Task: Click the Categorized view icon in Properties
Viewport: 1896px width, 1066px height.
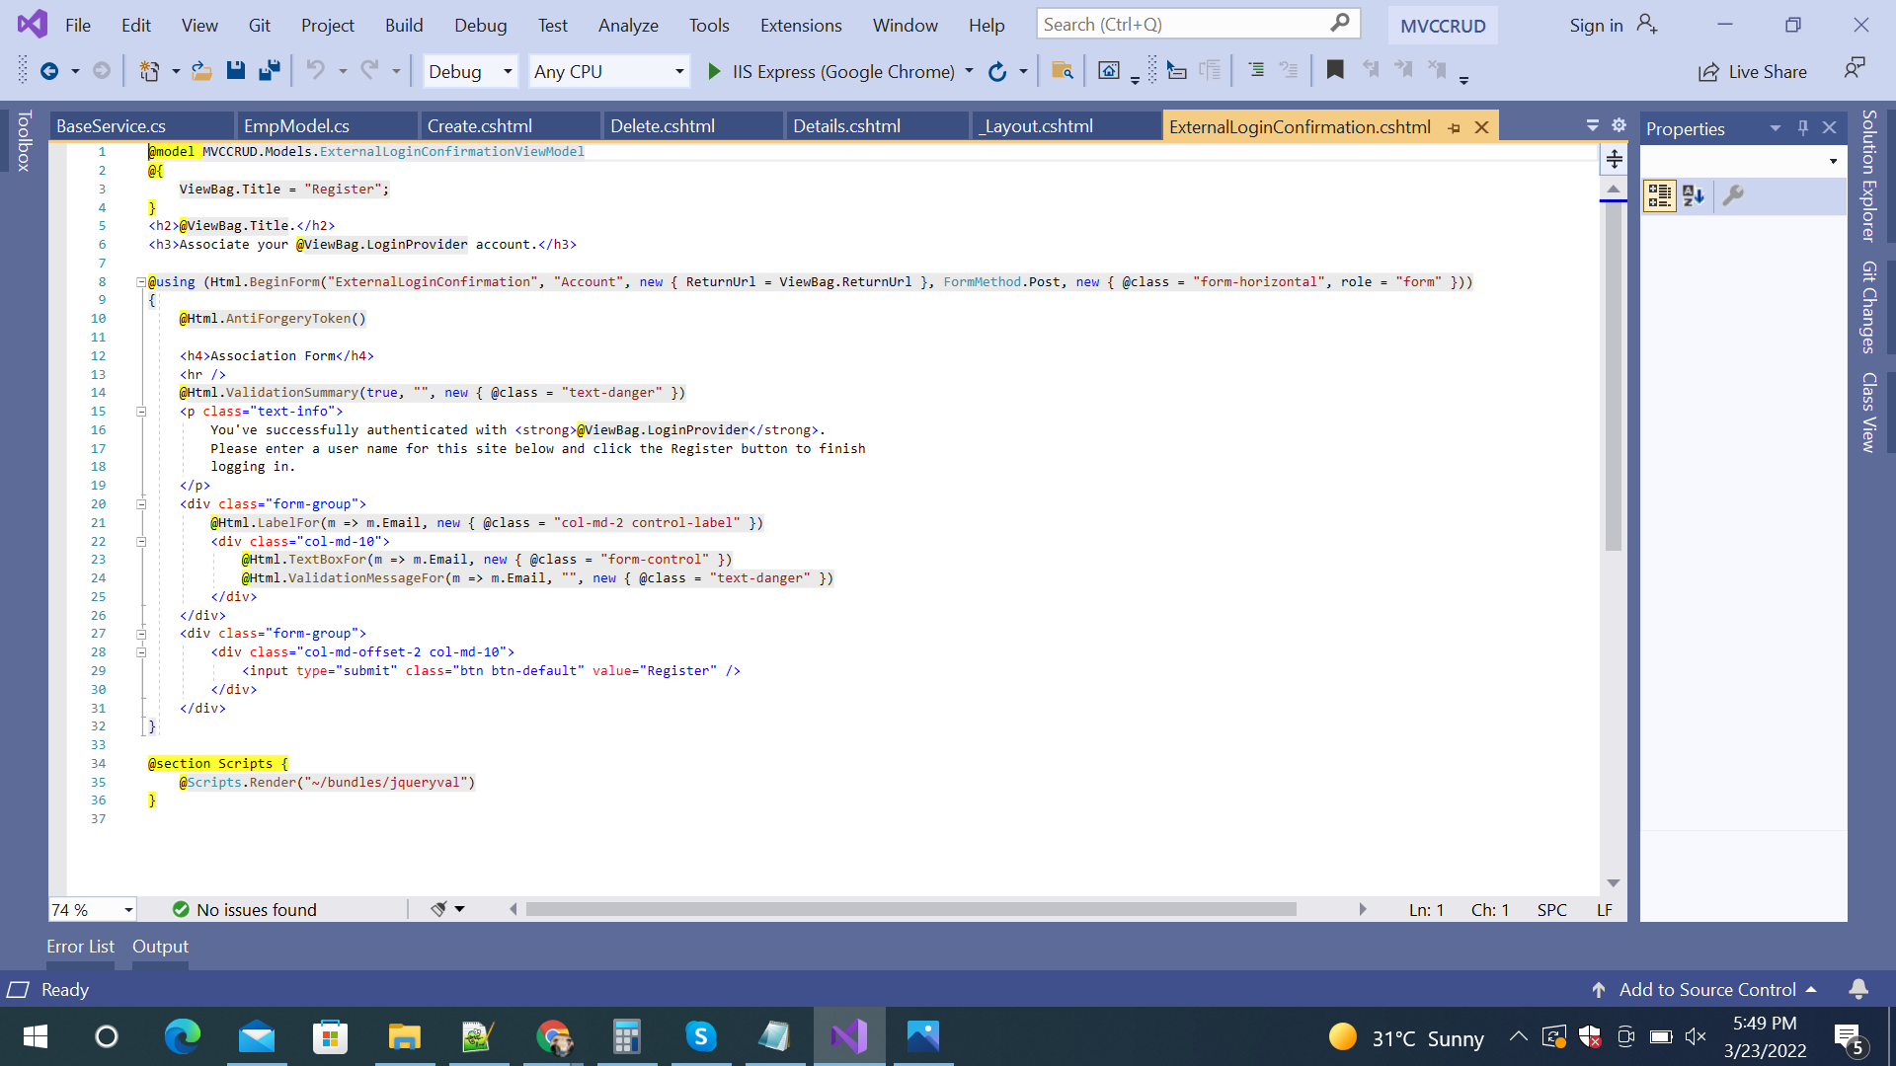Action: point(1660,195)
